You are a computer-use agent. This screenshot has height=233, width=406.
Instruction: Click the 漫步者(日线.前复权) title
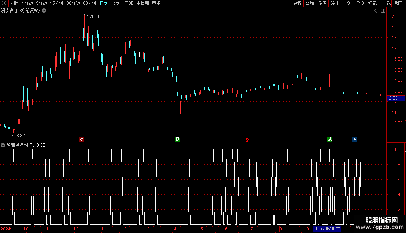[x=20, y=11]
